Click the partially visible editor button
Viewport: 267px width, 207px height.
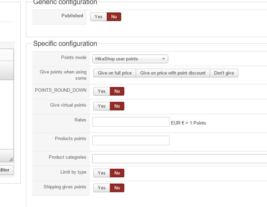click(x=5, y=170)
